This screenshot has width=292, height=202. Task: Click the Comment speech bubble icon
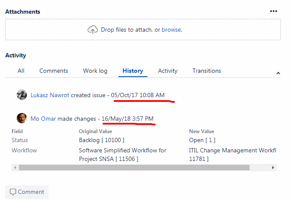pyautogui.click(x=13, y=192)
